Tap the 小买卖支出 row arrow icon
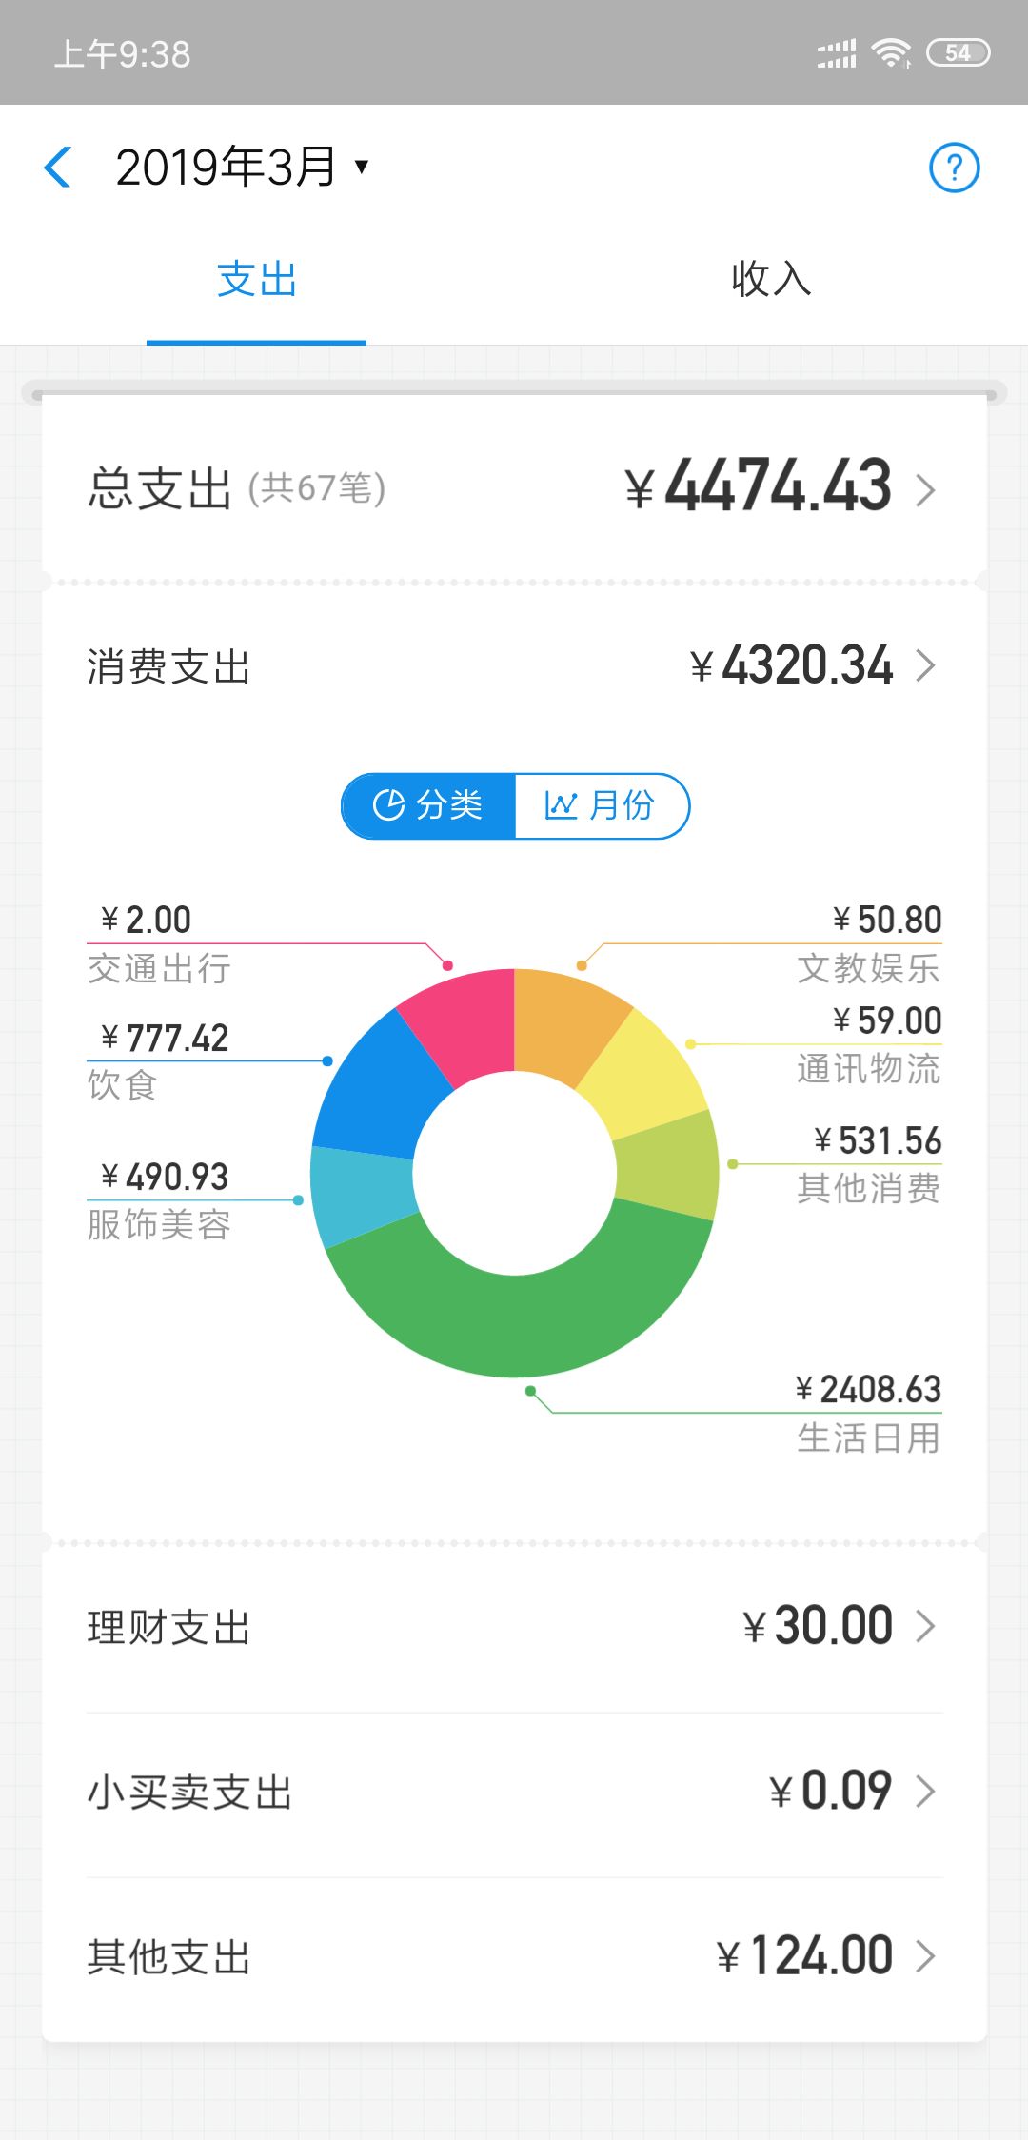Screen dimensions: 1028x2140 [925, 1791]
